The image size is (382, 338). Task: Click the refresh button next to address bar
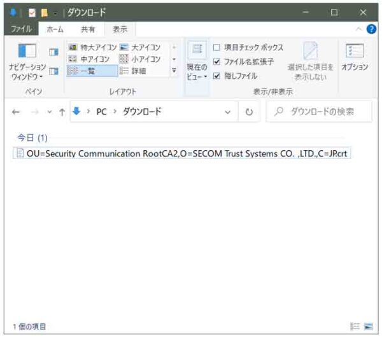[x=249, y=111]
